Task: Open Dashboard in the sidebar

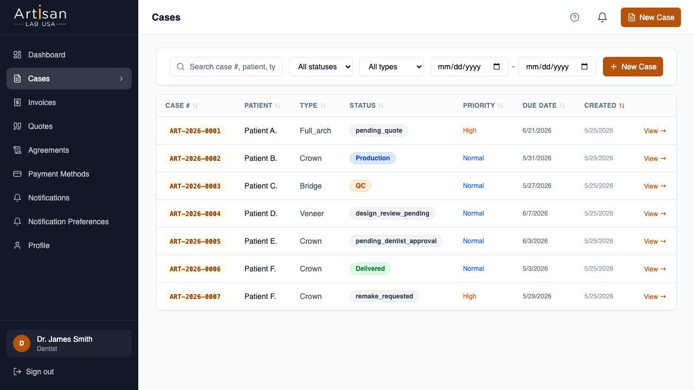Action: pyautogui.click(x=69, y=55)
